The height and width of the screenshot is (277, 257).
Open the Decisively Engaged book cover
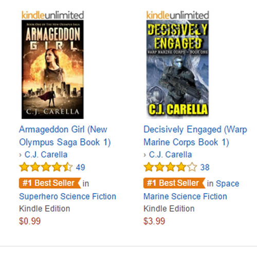177,68
